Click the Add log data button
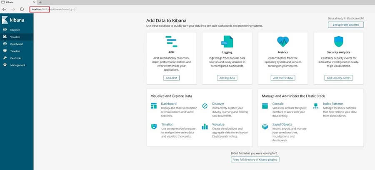The width and height of the screenshot is (375, 170). (227, 78)
